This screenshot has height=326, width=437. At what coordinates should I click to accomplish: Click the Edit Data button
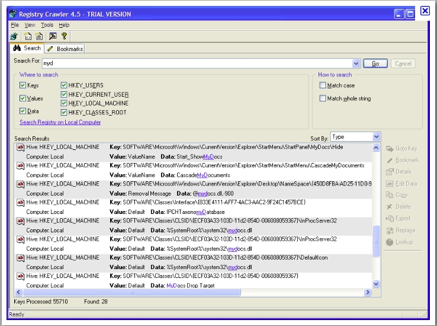click(401, 184)
